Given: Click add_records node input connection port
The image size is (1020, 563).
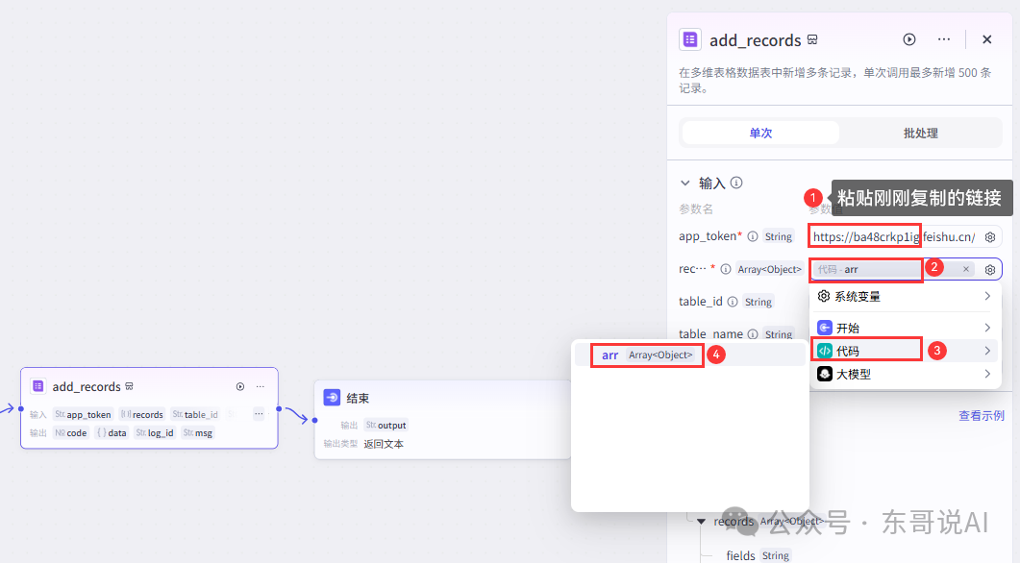Looking at the screenshot, I should (x=21, y=409).
